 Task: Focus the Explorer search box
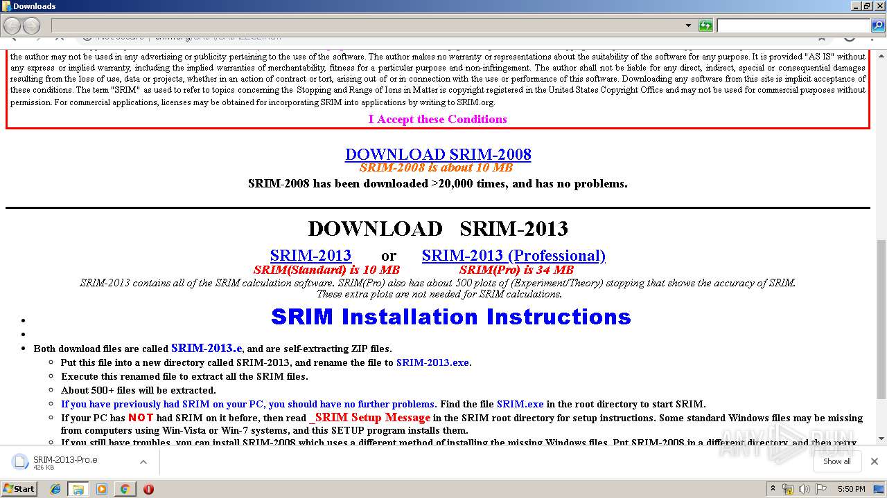point(793,26)
